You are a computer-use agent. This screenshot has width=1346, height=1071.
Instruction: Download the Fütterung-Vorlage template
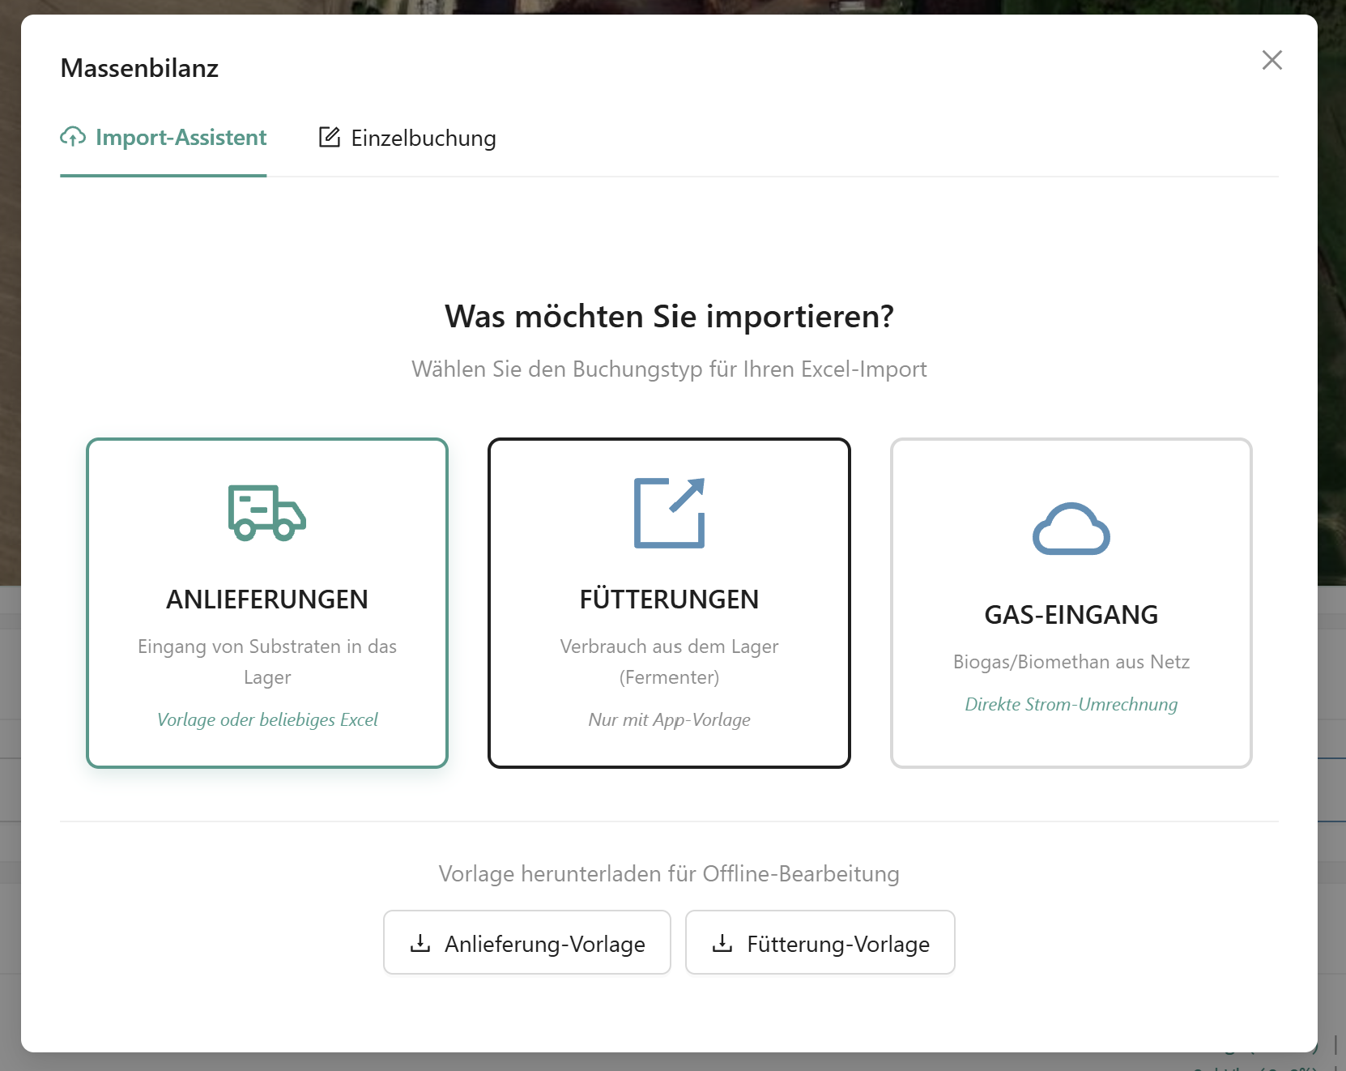click(837, 943)
